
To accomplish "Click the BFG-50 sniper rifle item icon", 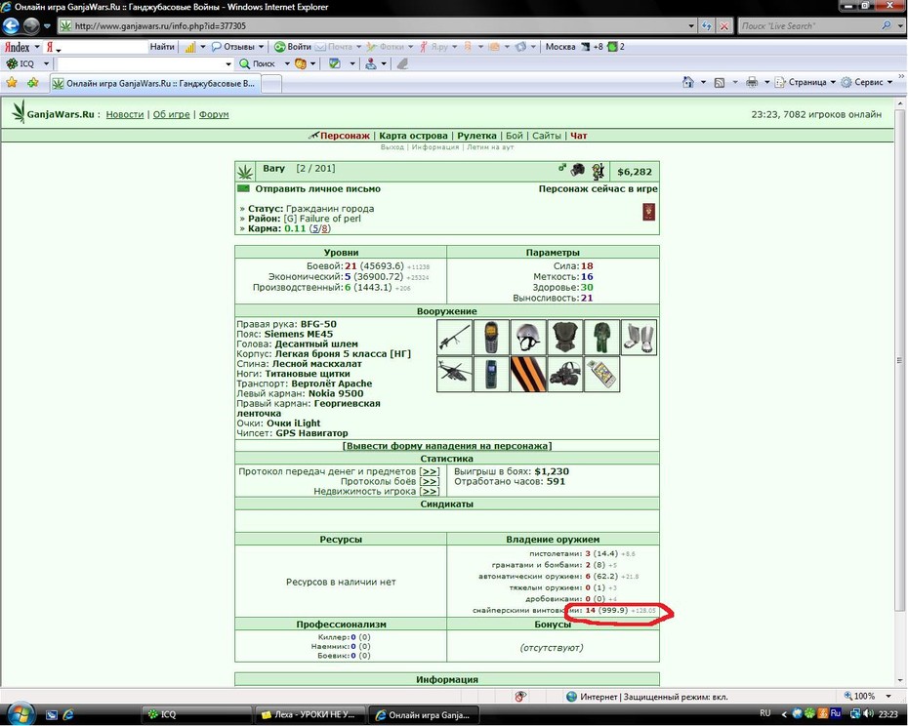I will click(x=454, y=337).
